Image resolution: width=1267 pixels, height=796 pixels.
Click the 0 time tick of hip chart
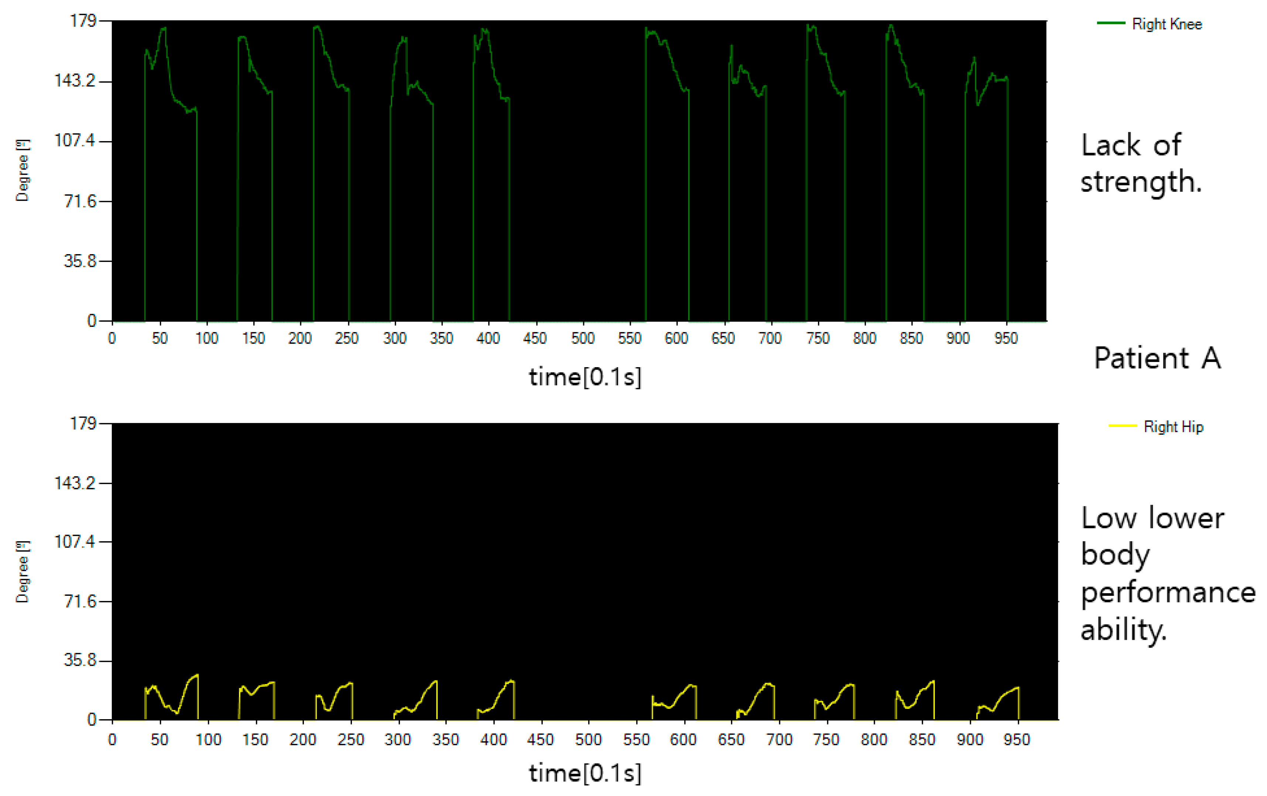pos(112,739)
